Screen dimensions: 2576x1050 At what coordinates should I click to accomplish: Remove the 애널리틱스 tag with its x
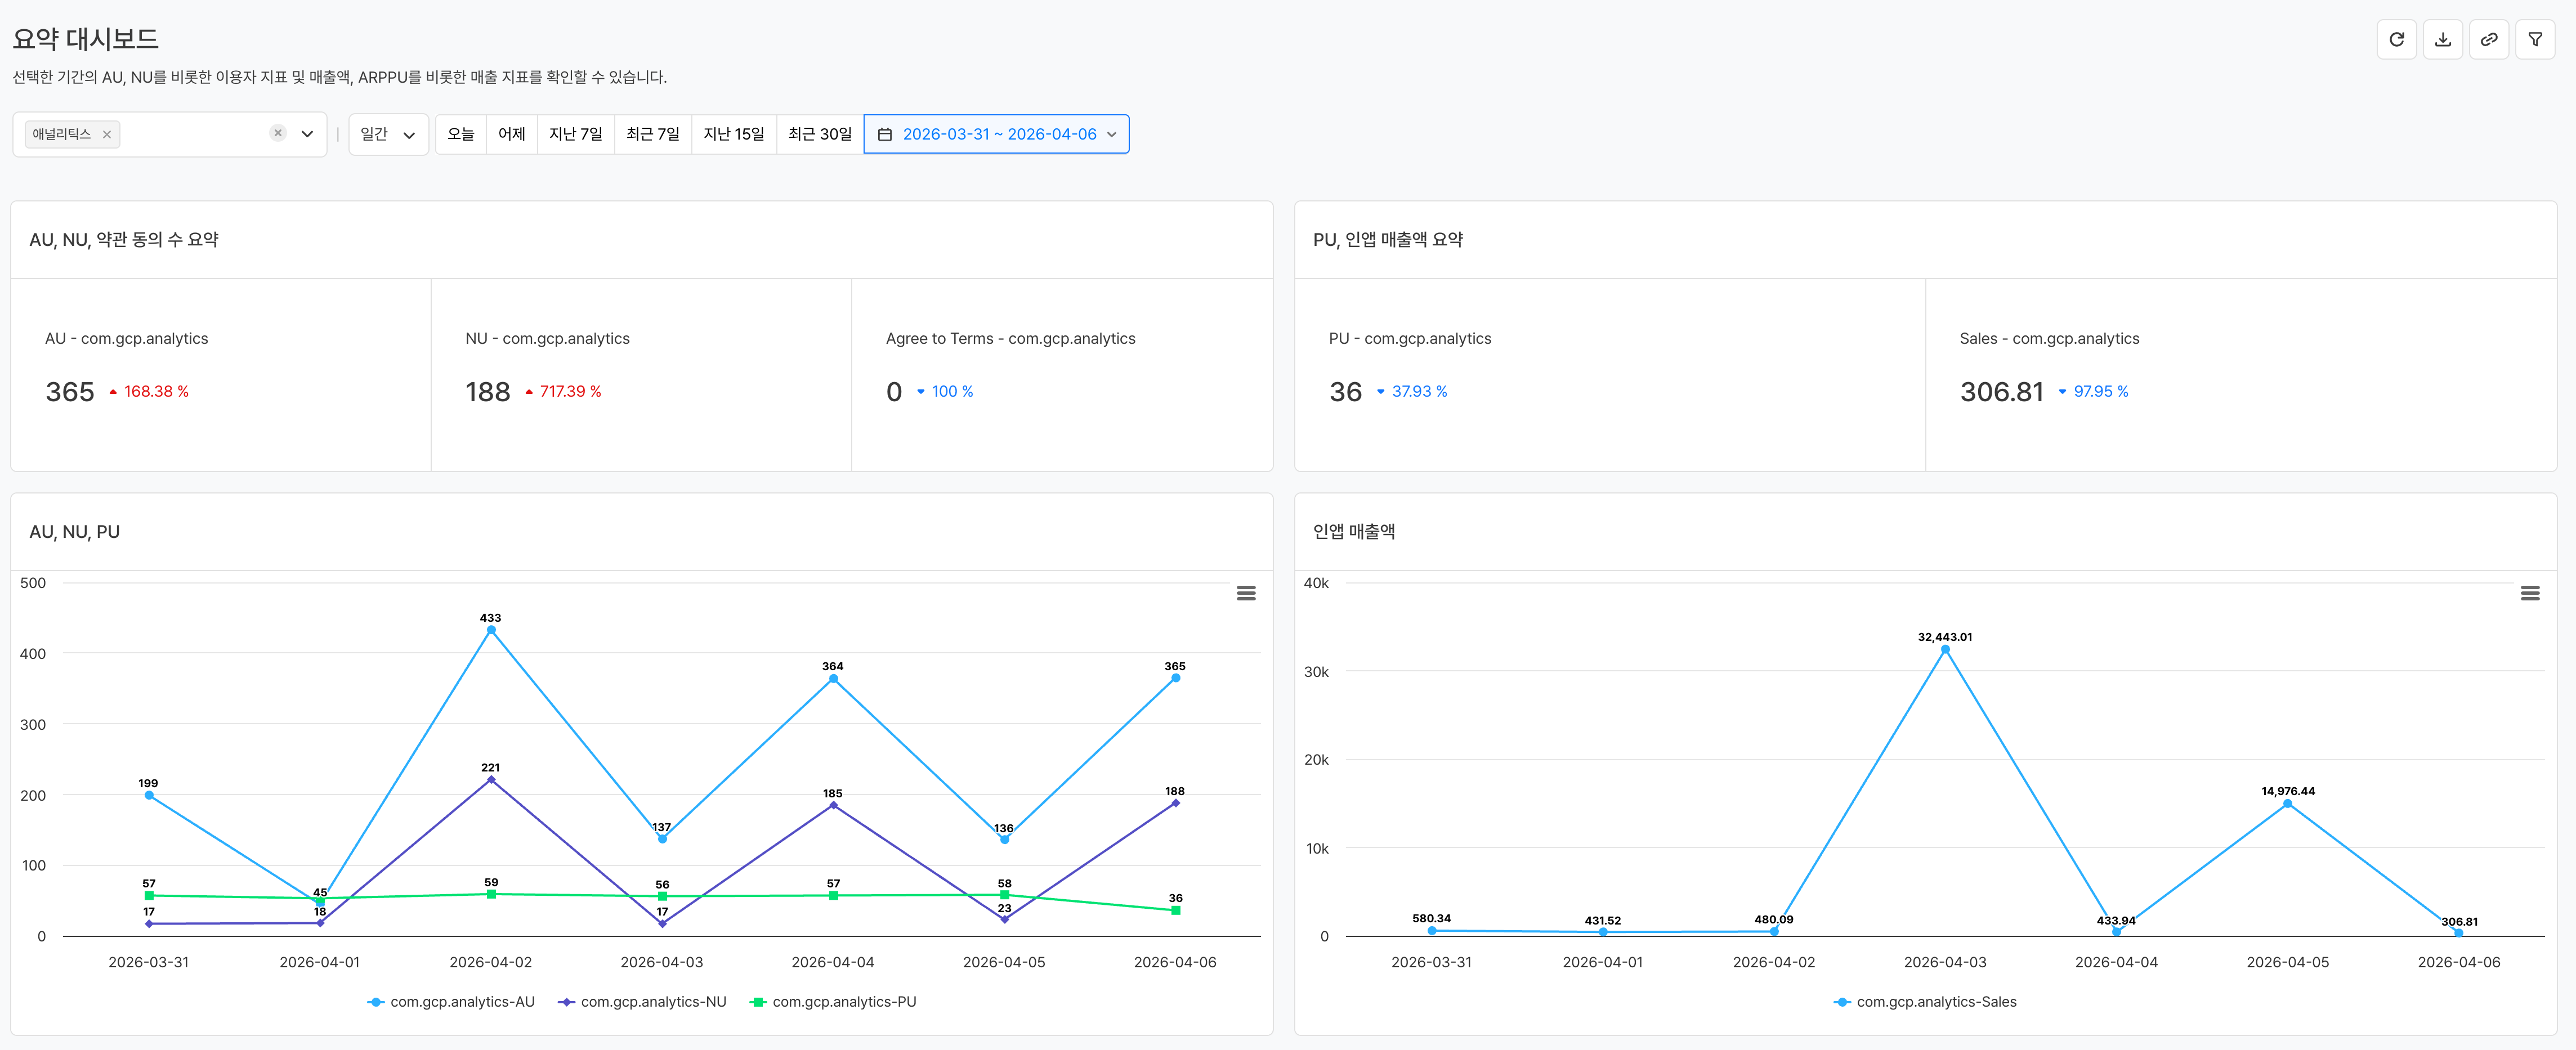(107, 134)
